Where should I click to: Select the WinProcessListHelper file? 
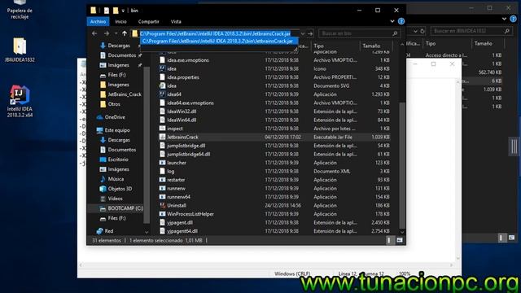point(190,214)
